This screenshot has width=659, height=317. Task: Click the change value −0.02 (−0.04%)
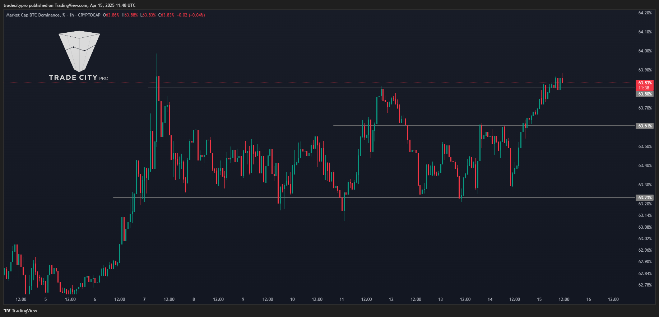pyautogui.click(x=191, y=15)
